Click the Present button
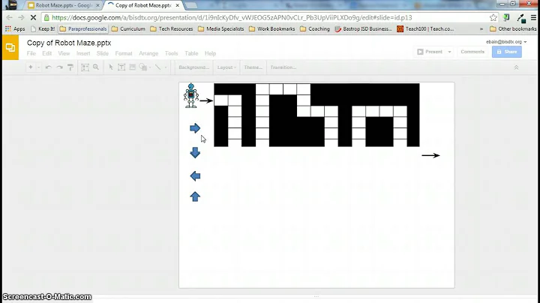Viewport: 540px width, 303px height. coord(430,52)
